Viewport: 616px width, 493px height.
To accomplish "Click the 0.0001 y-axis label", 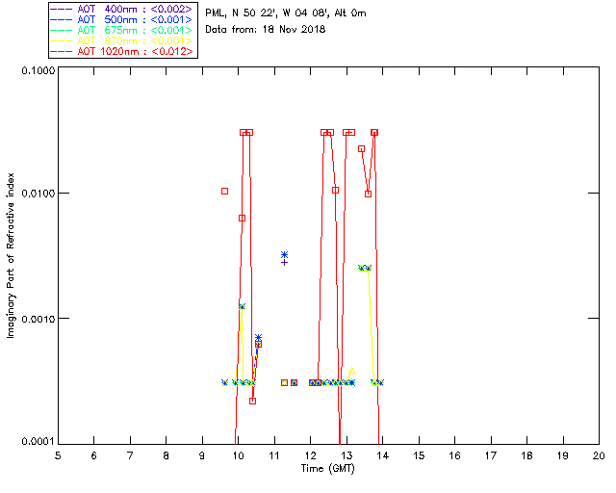I will click(x=38, y=442).
